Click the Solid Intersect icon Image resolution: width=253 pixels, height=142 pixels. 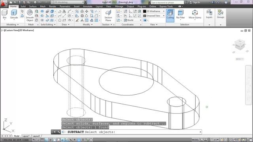(x=42, y=20)
